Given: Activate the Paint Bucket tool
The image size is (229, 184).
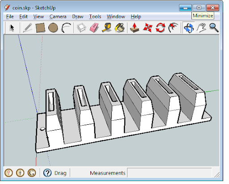Looking at the screenshot, I should point(120,28).
